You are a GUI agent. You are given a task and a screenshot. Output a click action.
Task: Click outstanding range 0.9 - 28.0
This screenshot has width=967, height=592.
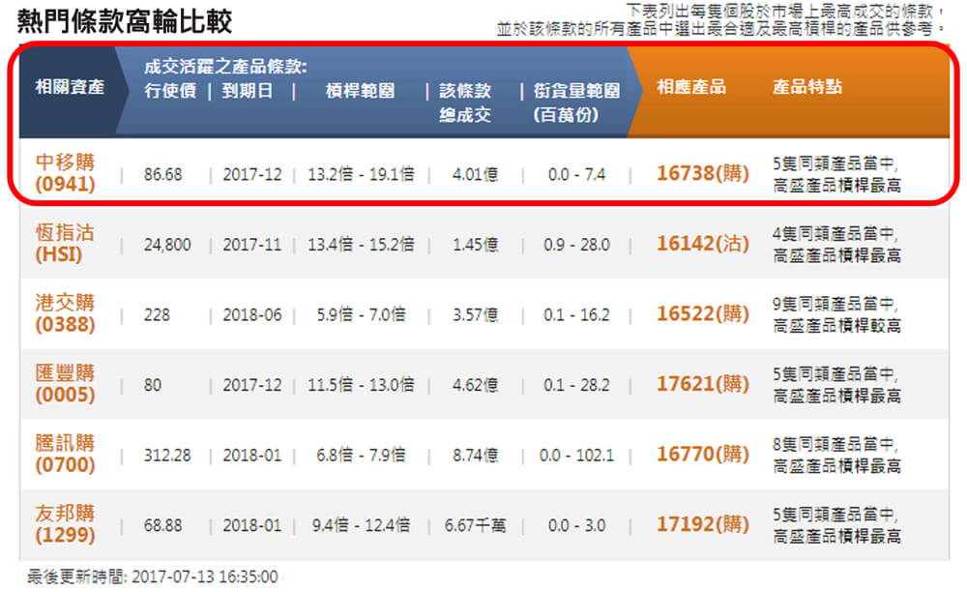click(576, 245)
